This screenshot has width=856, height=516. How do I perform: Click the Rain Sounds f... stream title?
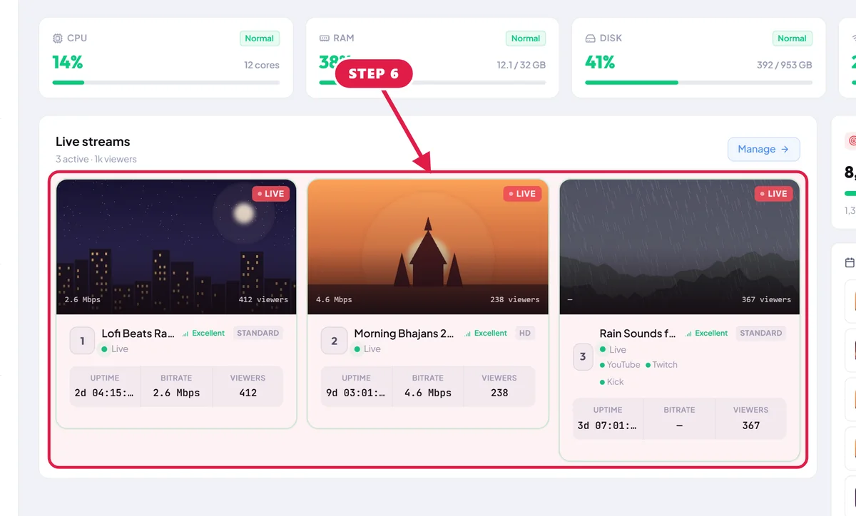click(638, 333)
